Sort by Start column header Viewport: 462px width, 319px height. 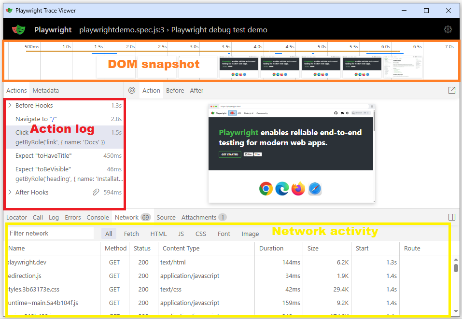376,249
